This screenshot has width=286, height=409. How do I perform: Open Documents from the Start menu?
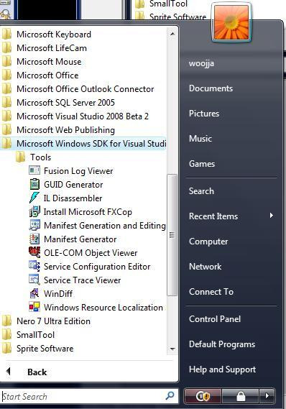(211, 88)
